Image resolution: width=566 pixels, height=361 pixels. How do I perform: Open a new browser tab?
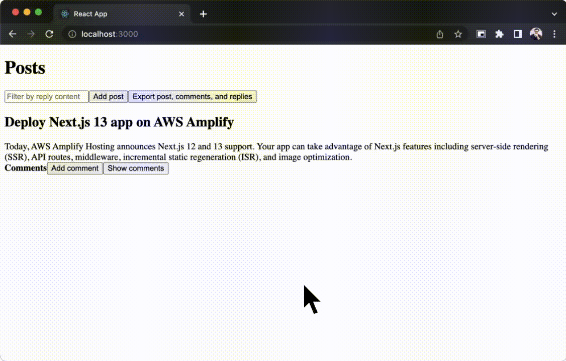[x=203, y=14]
